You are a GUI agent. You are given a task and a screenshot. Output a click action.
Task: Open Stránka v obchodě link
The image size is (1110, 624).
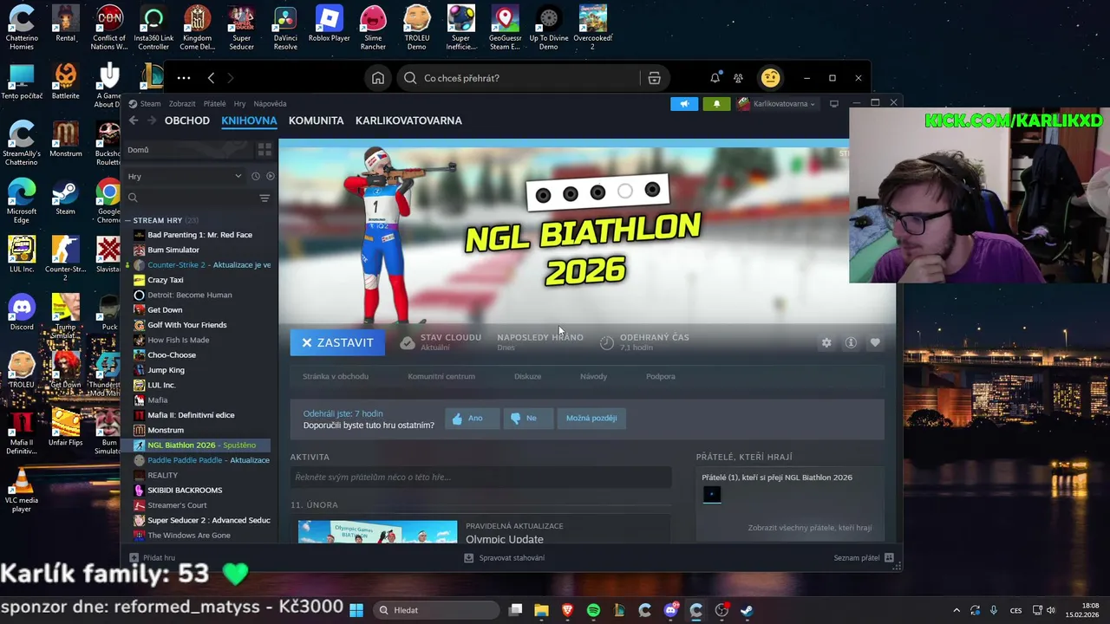coord(335,376)
